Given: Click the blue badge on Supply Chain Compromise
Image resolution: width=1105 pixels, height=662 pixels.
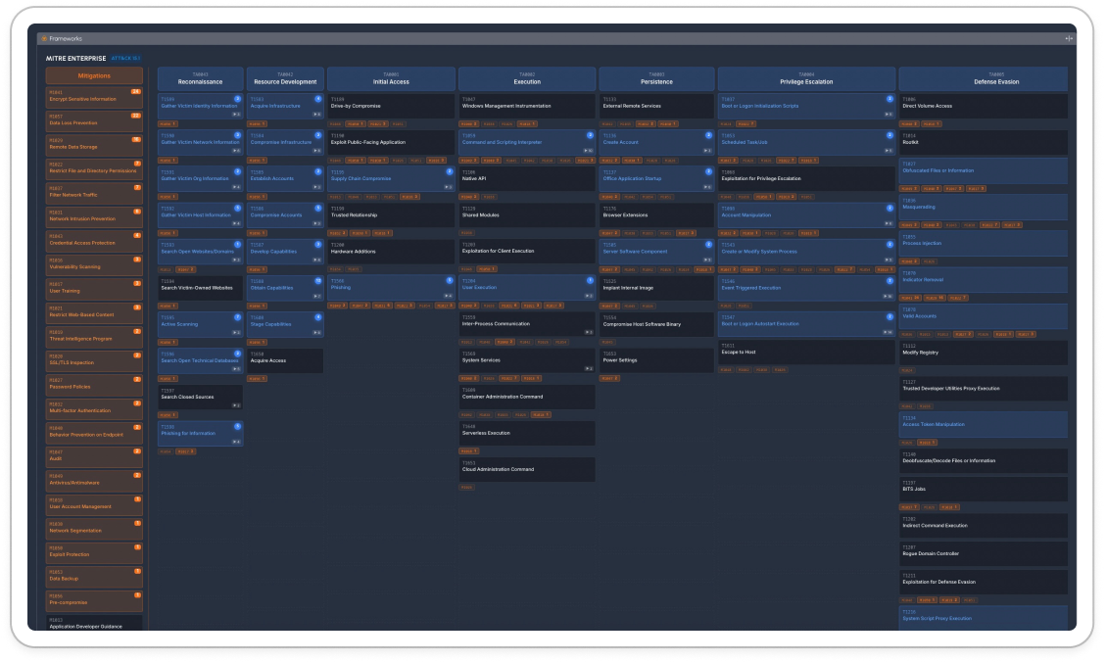Looking at the screenshot, I should 450,171.
